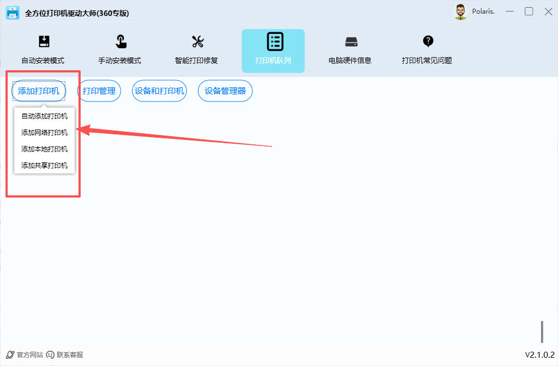
Task: Click the list icon for 打印机队列
Action: 274,42
